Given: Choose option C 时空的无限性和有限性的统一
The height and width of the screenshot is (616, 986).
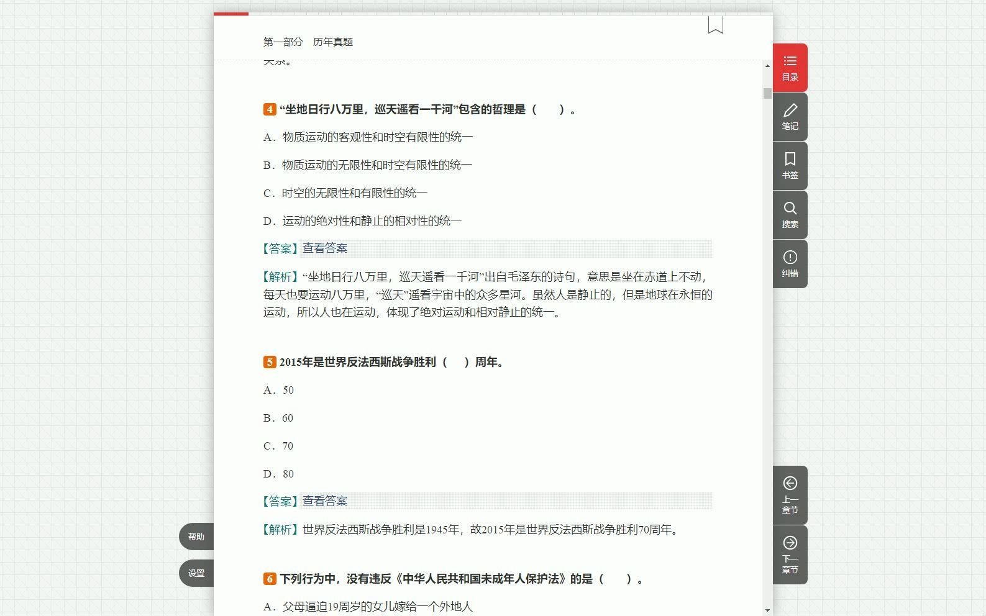Looking at the screenshot, I should pyautogui.click(x=345, y=193).
